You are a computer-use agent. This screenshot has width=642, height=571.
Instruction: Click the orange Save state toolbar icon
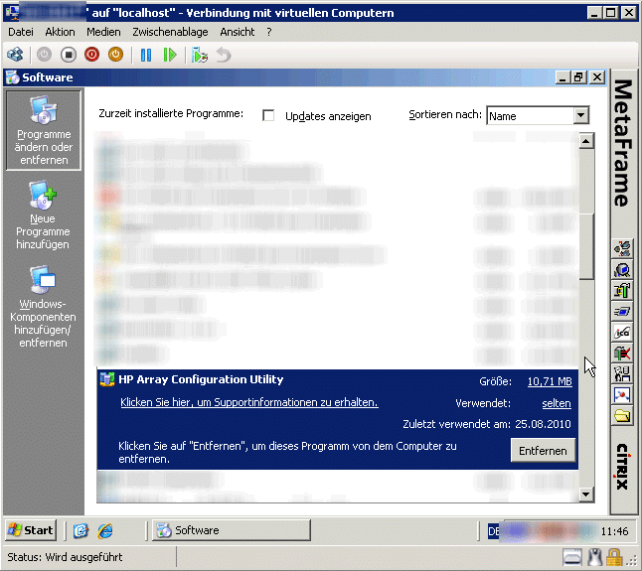click(115, 55)
